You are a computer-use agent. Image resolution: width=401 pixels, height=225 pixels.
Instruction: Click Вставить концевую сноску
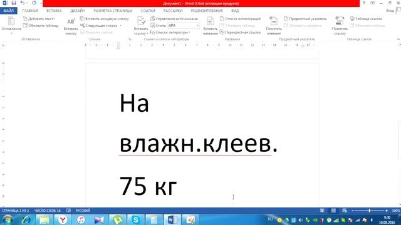(105, 19)
